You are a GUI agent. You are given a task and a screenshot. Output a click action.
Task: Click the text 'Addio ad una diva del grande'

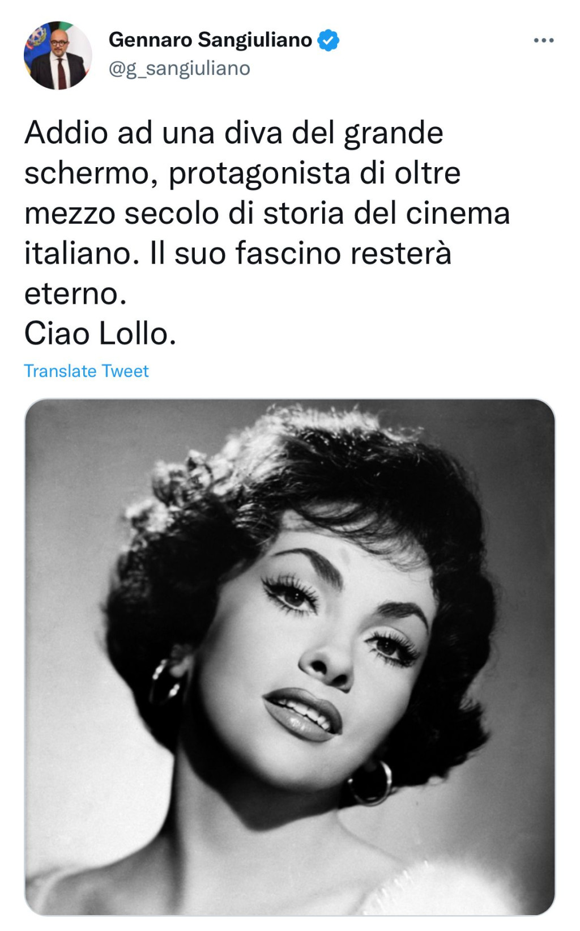click(233, 134)
